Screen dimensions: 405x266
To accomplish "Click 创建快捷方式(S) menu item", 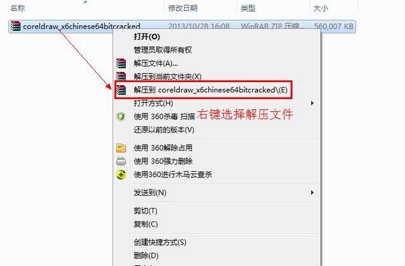I will (x=160, y=242).
